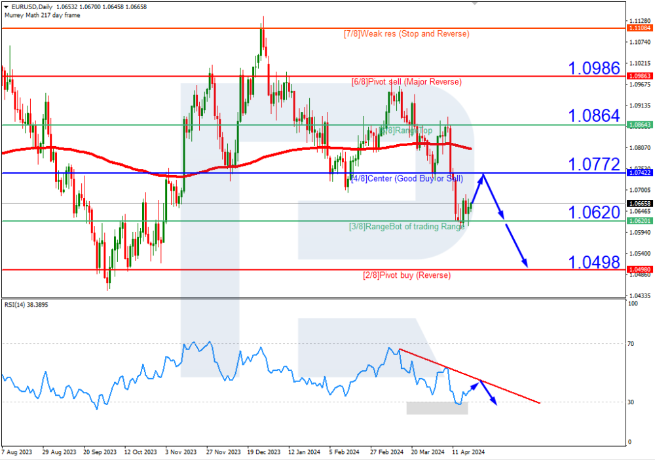Click the [3/8]RangeBot of trading Range label
Screen dimensions: 655x460
click(407, 227)
